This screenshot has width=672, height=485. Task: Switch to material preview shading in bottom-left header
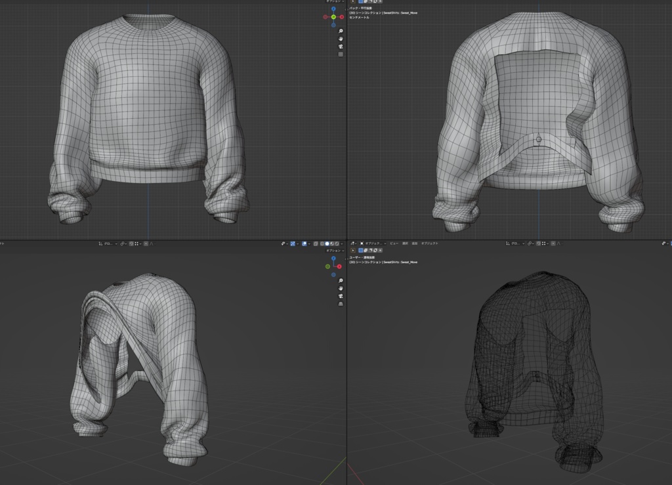coord(331,243)
